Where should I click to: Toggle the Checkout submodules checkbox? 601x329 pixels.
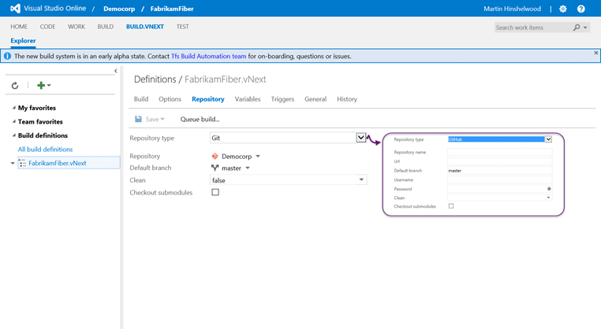pyautogui.click(x=215, y=192)
